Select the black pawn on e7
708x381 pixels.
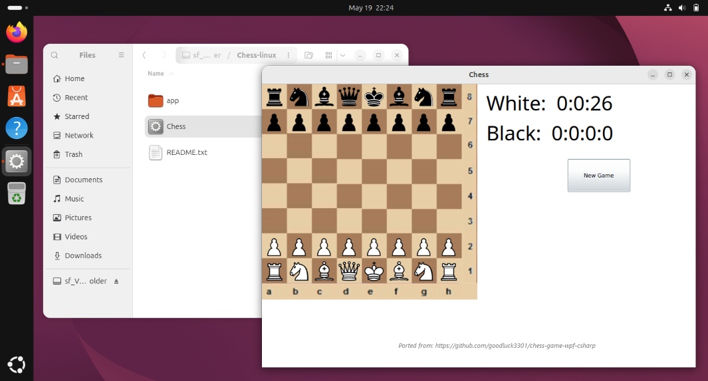(374, 122)
